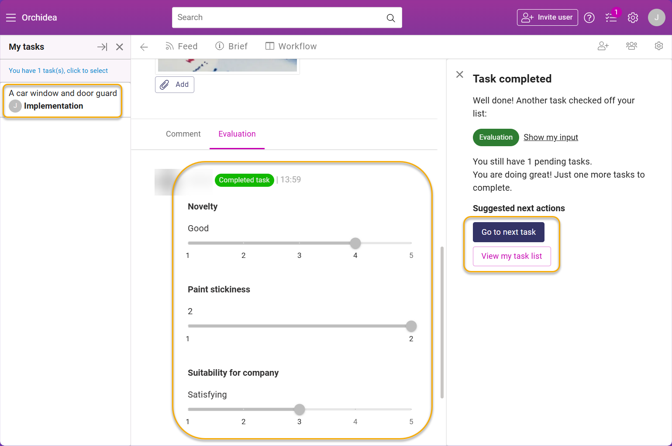Open the top bar settings gear
This screenshot has width=672, height=446.
pyautogui.click(x=633, y=17)
